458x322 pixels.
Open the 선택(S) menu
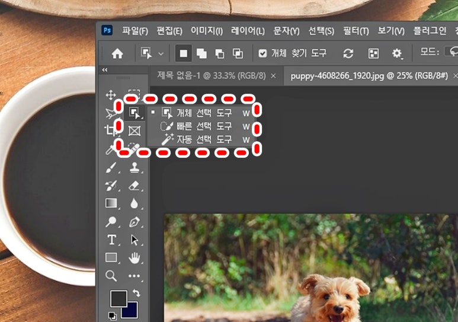pyautogui.click(x=321, y=30)
